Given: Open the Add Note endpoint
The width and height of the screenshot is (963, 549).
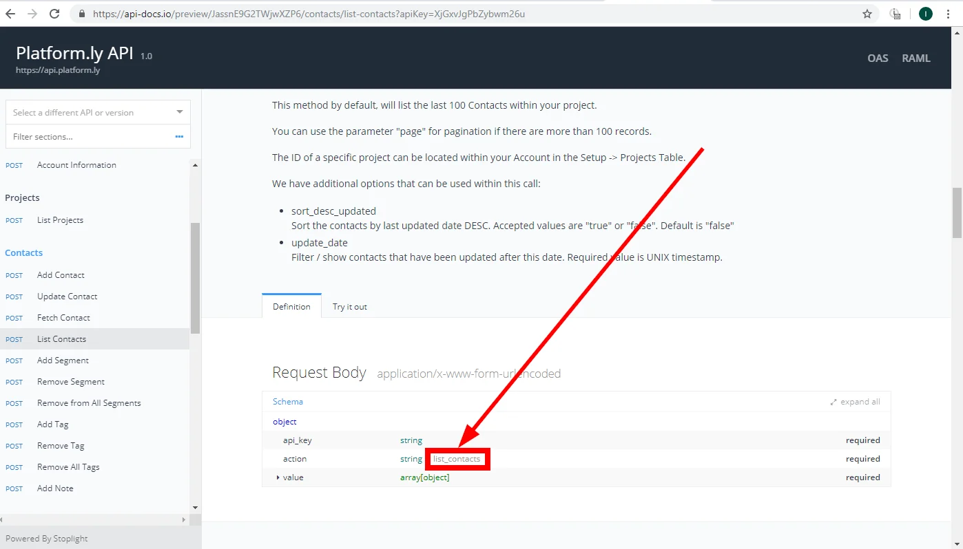Looking at the screenshot, I should coord(55,488).
